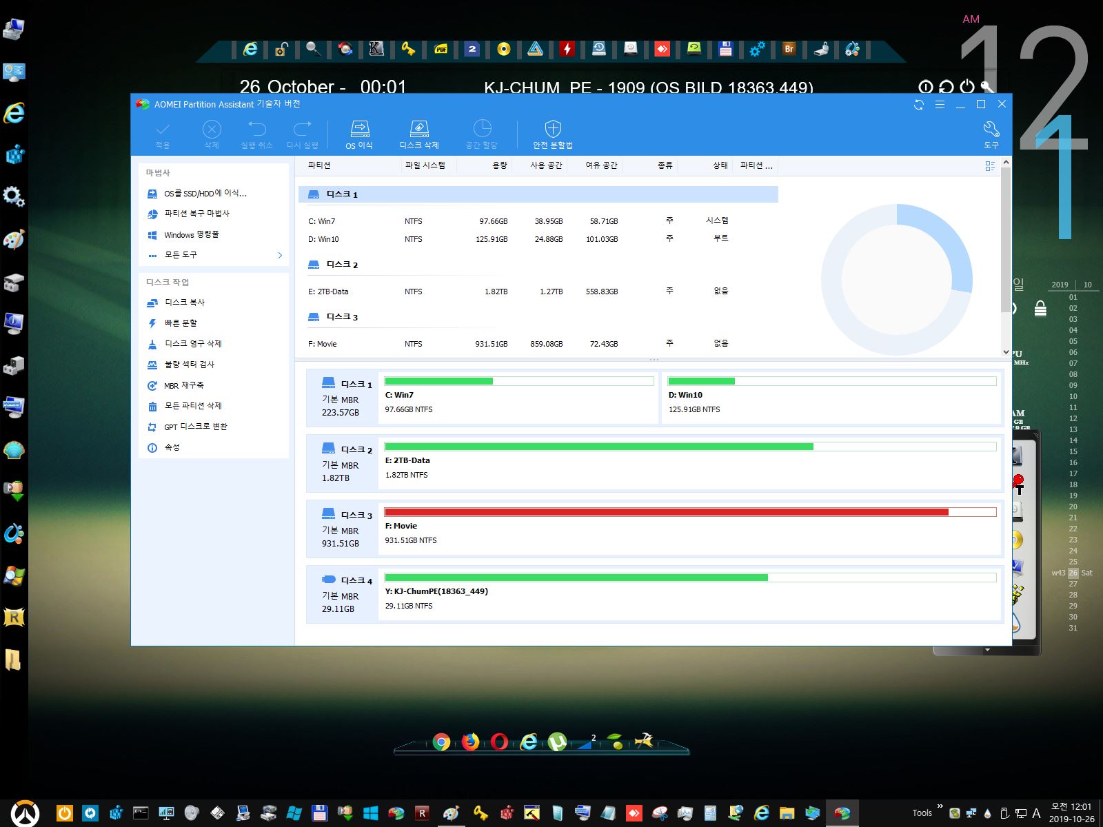
Task: Click the partition list scroll down arrow
Action: (1006, 352)
